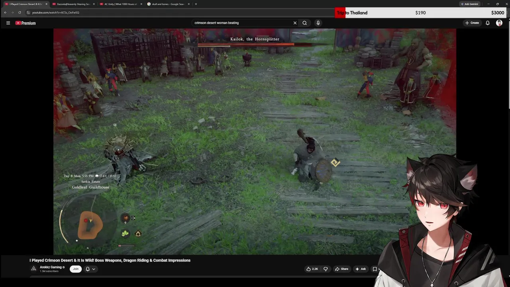Open Arekkz Gaming channel name link
The width and height of the screenshot is (510, 287).
coord(51,267)
